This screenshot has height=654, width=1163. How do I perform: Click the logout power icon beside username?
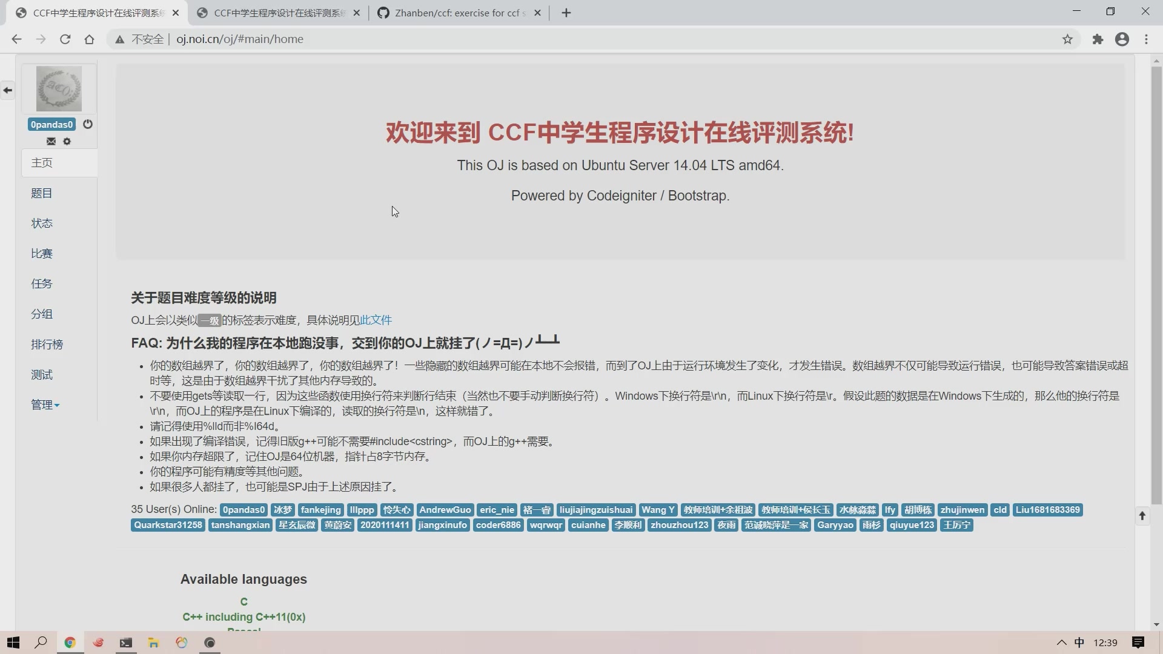[x=88, y=124]
